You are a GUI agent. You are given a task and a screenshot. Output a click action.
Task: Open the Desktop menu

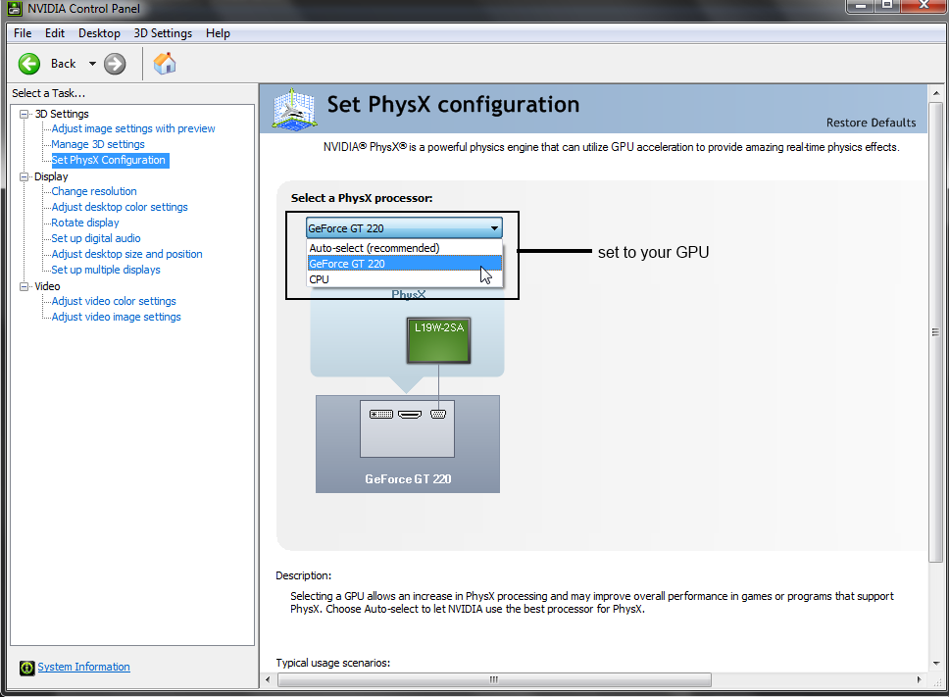(x=99, y=33)
